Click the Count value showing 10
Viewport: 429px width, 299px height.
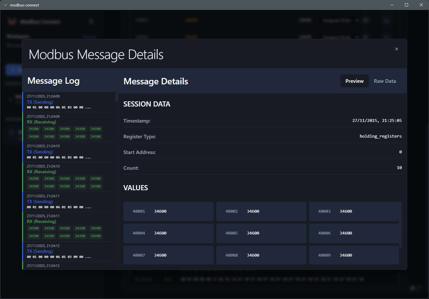[x=399, y=167]
